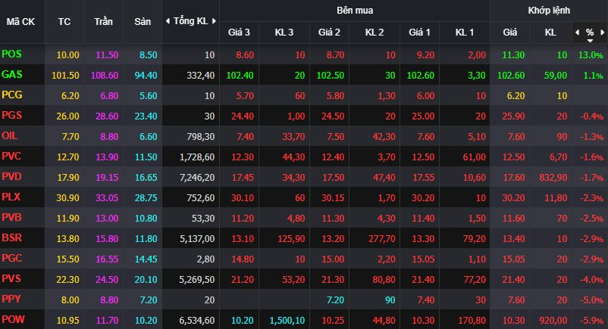Screen dimensions: 608x329
Task: Select the PVD ticker row
Action: point(12,177)
